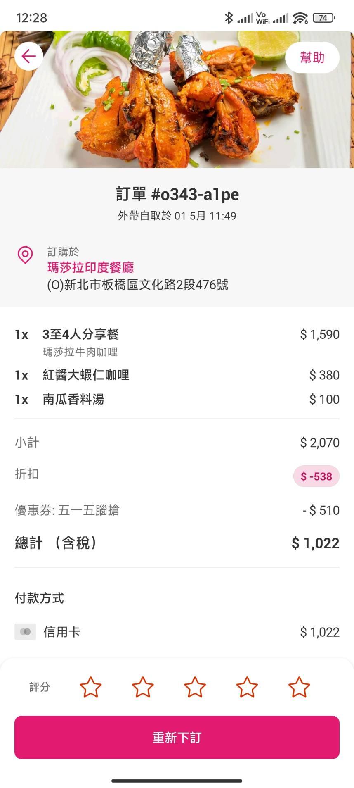Viewport: 354px width, 788px height.
Task: Tap the $ -538 discount badge
Action: pos(316,476)
